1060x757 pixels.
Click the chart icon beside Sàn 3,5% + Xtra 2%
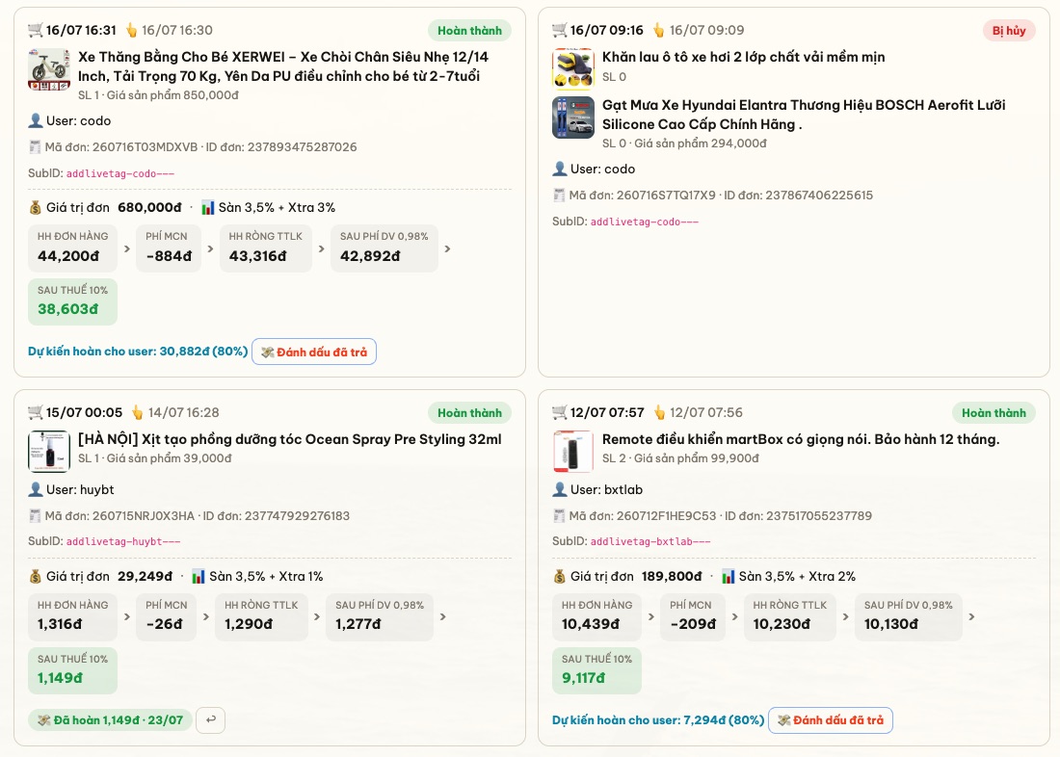729,577
